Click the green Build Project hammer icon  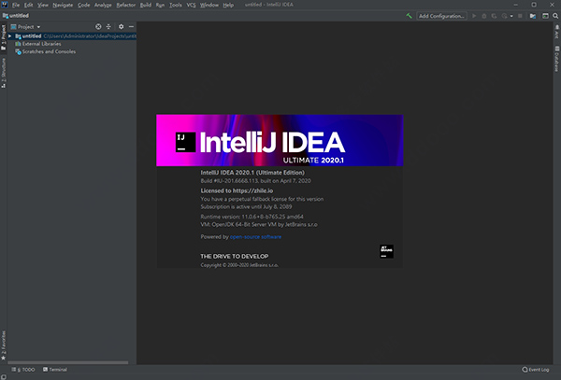coord(409,16)
